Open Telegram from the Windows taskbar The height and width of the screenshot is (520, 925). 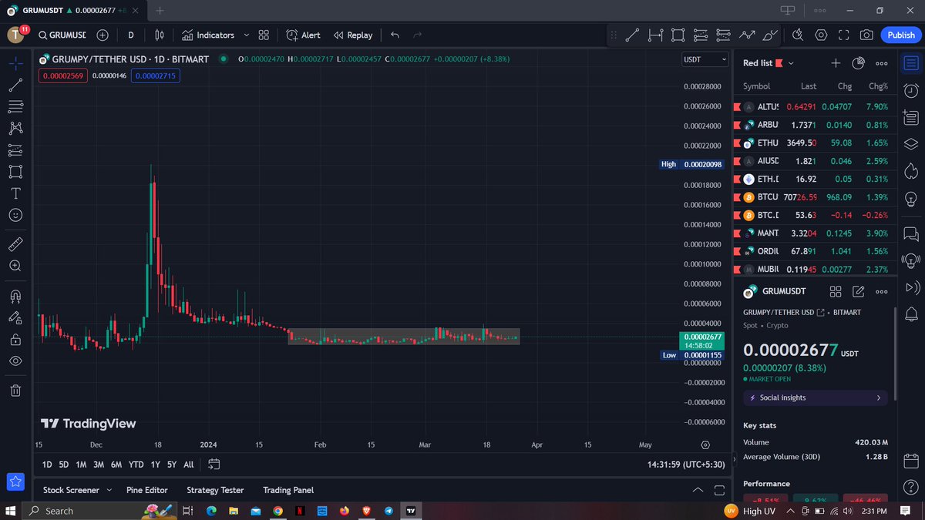click(388, 511)
